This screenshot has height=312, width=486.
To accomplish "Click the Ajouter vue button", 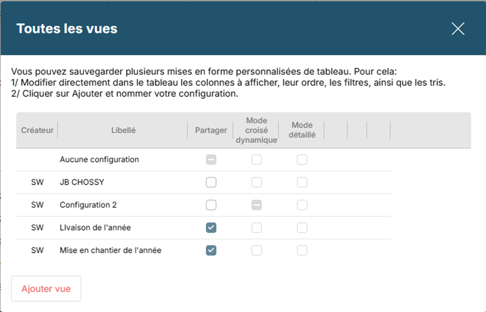I will click(46, 289).
